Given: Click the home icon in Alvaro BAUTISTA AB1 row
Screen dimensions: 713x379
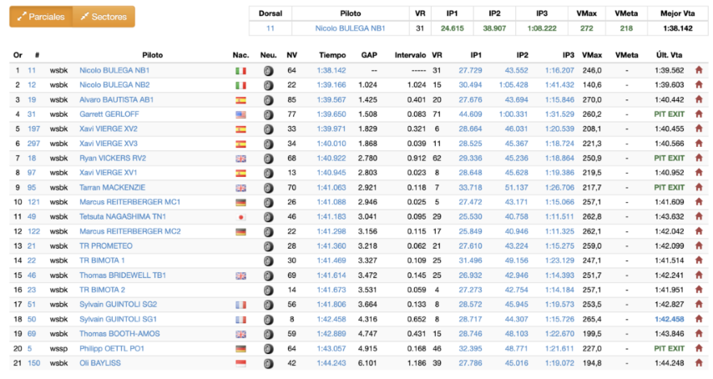Looking at the screenshot, I should click(699, 99).
